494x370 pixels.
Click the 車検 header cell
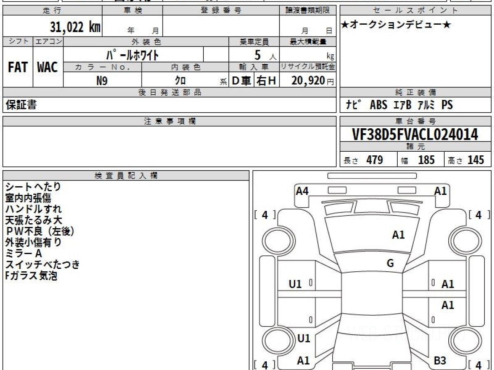point(132,11)
